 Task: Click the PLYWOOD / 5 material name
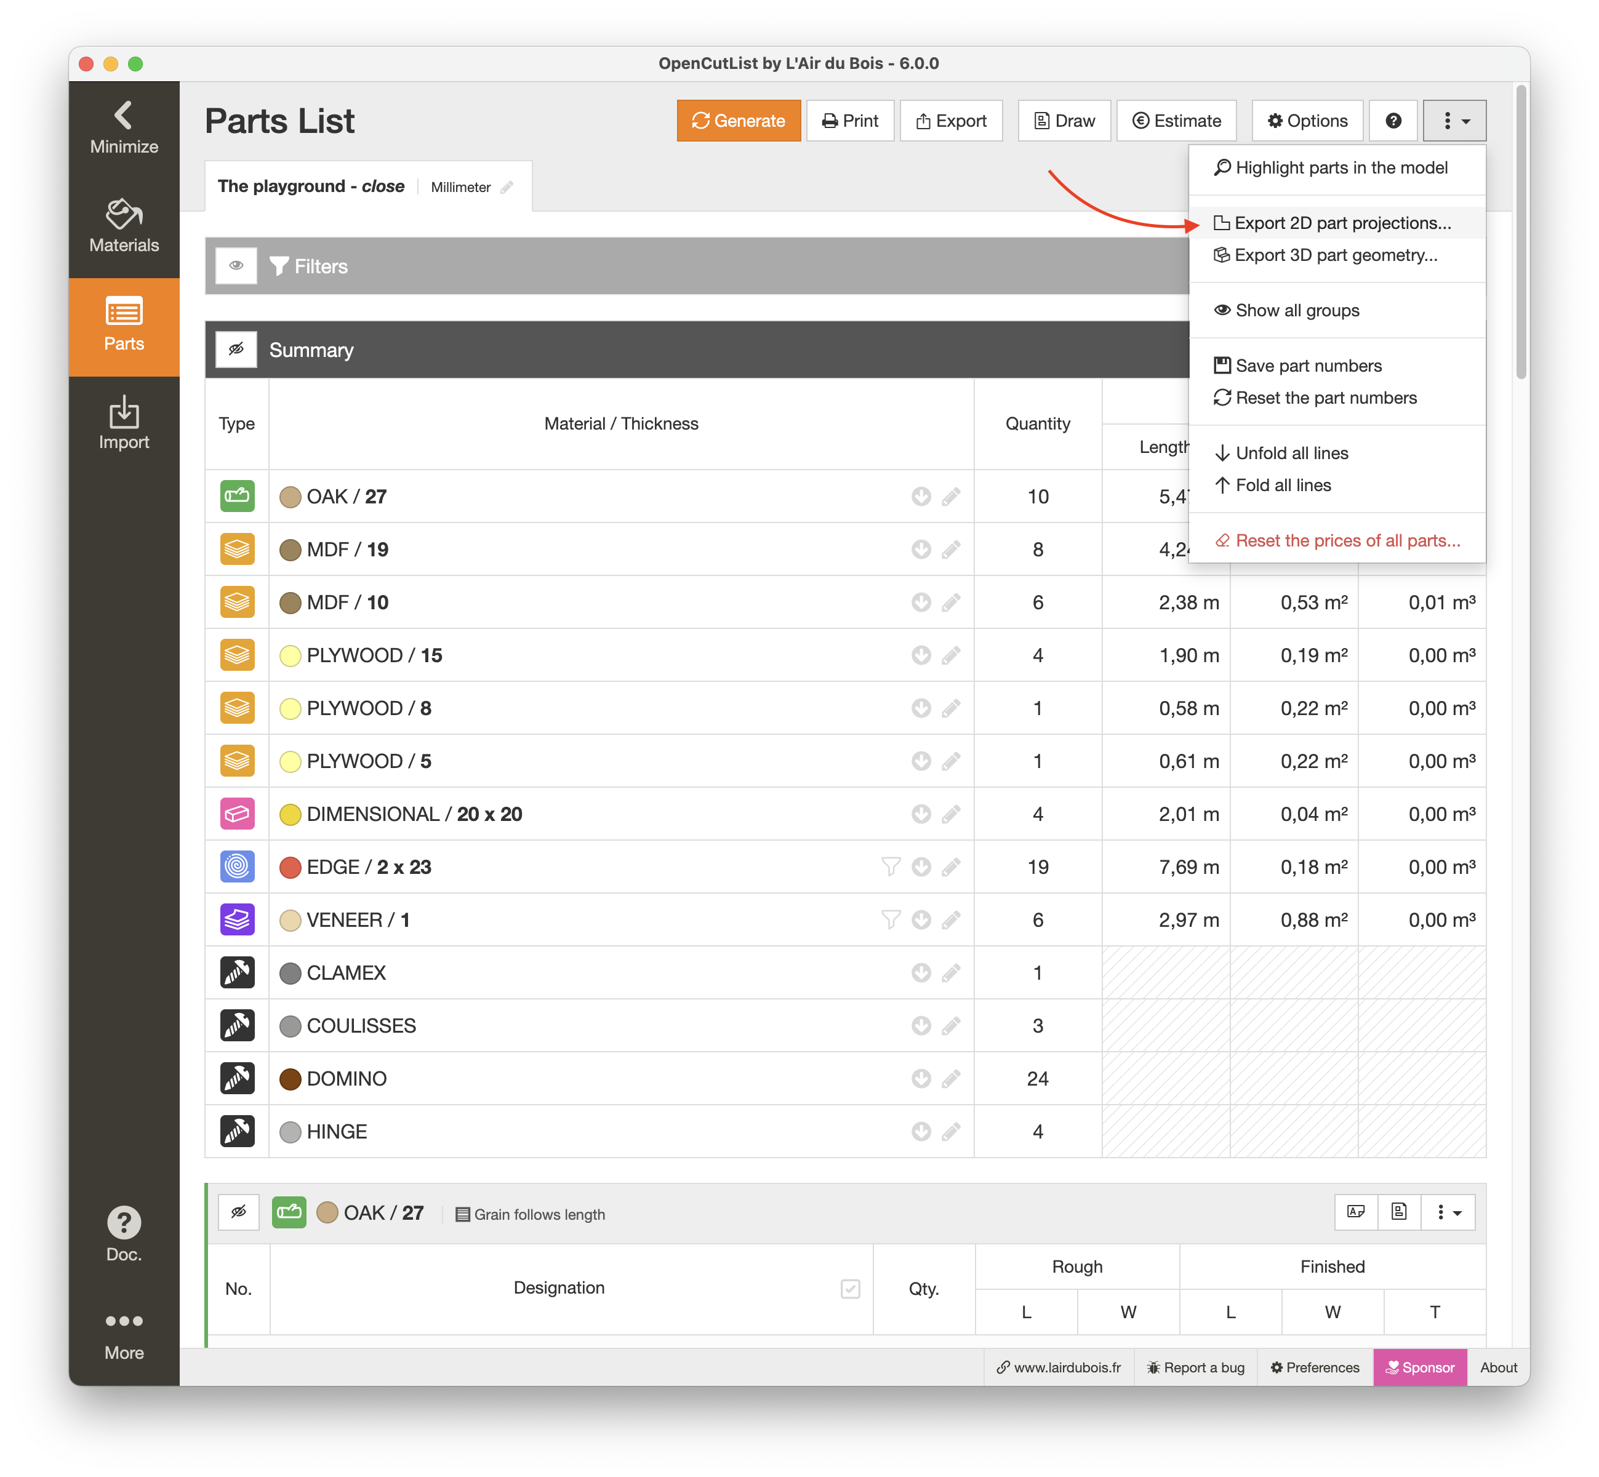click(x=369, y=761)
